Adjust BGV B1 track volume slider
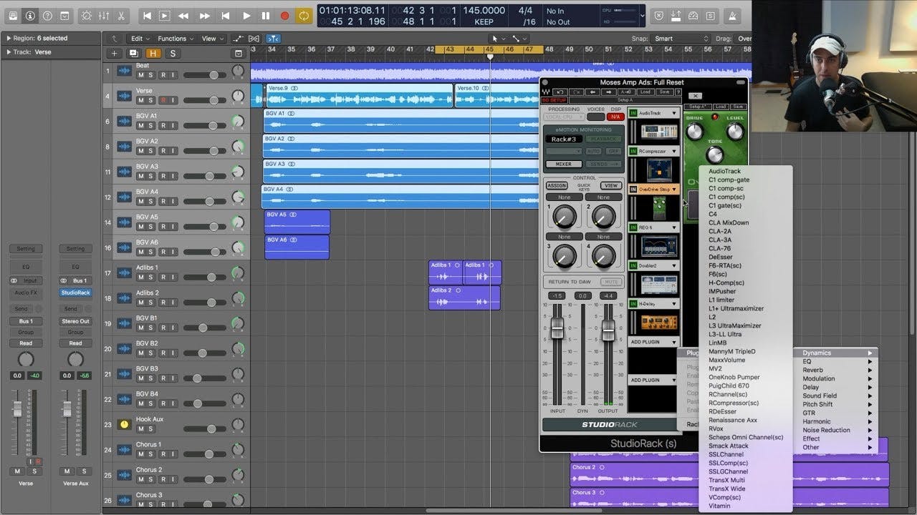 pos(204,328)
